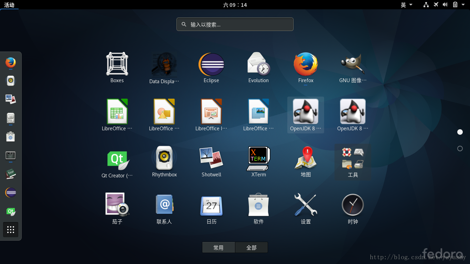Toggle the show applications grid button

(11, 230)
